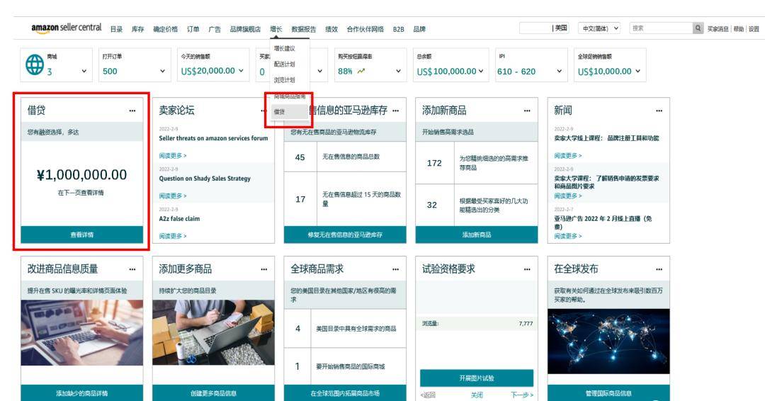
Task: Expand the 总余额 US$100,000.00 chevron
Action: click(x=481, y=72)
